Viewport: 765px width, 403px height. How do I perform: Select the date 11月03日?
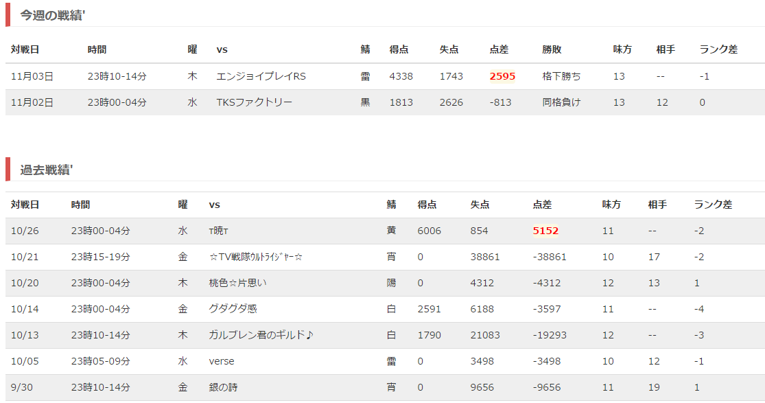32,76
